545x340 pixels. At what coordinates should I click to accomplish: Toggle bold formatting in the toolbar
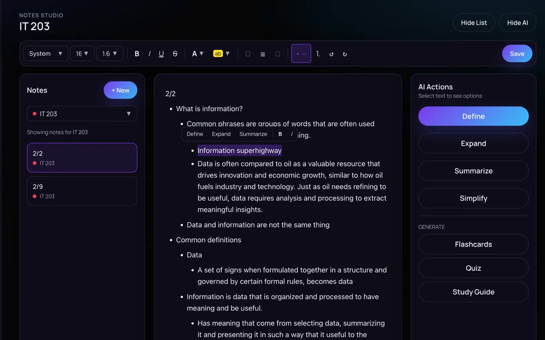point(137,54)
